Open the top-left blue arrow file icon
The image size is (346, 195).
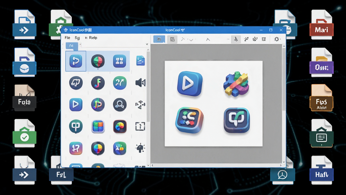point(24,24)
